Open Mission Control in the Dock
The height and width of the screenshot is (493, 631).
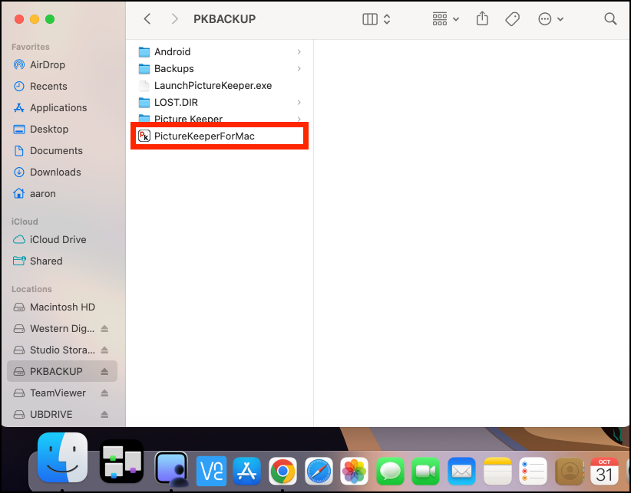[x=121, y=461]
